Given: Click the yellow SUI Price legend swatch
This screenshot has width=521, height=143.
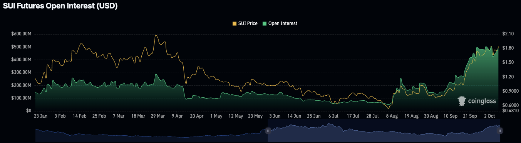Looking at the screenshot, I should tap(235, 23).
